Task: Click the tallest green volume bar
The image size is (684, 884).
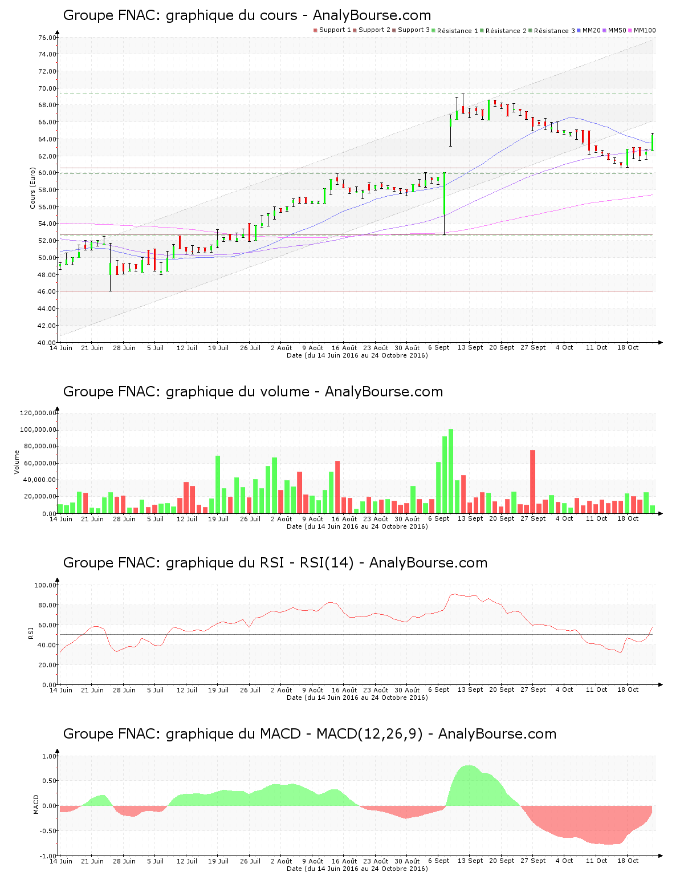Action: pos(451,471)
